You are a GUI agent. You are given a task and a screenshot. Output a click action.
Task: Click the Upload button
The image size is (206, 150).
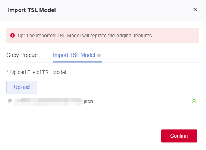22,87
